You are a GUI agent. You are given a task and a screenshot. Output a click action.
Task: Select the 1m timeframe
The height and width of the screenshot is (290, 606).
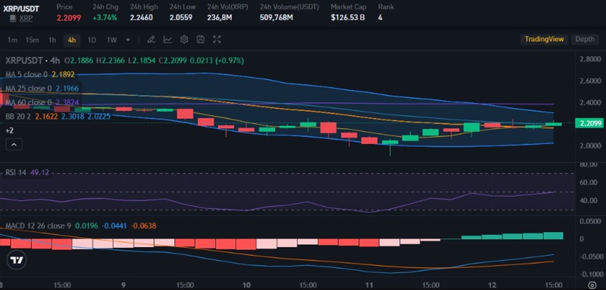[13, 40]
